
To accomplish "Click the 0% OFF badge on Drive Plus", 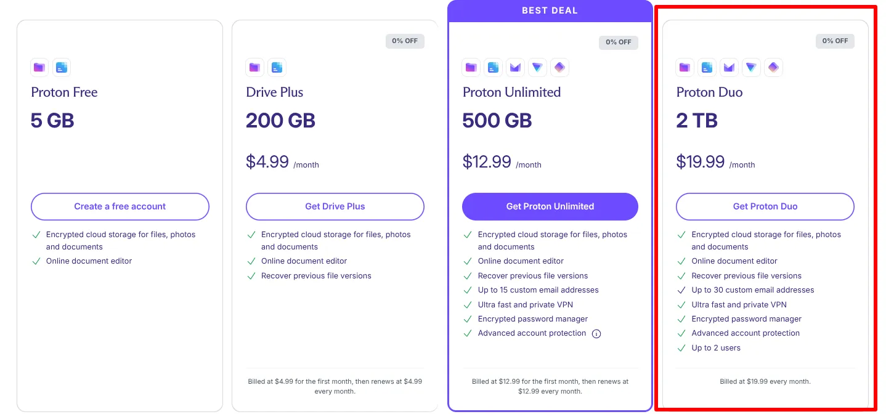I will pyautogui.click(x=404, y=41).
